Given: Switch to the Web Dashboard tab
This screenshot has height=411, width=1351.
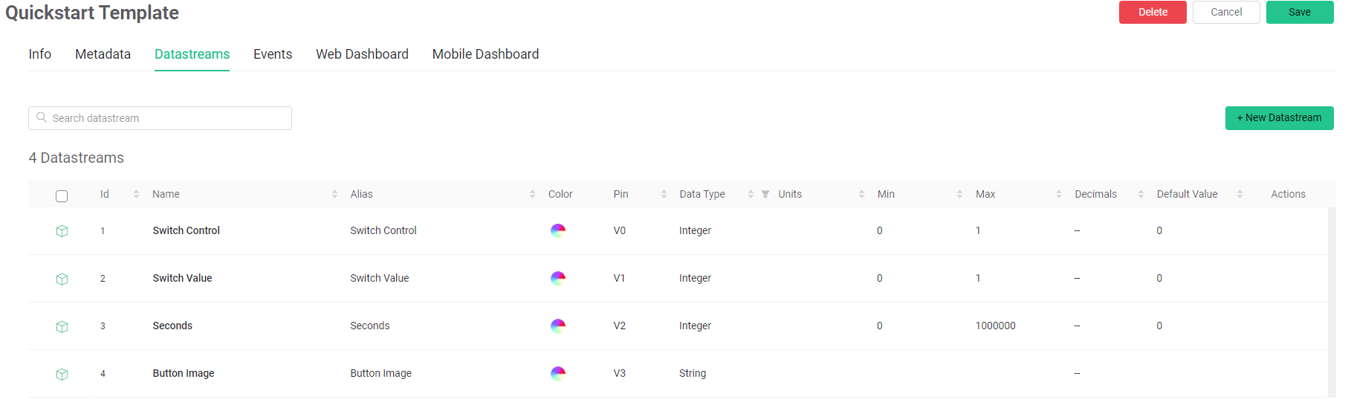Looking at the screenshot, I should (x=362, y=54).
